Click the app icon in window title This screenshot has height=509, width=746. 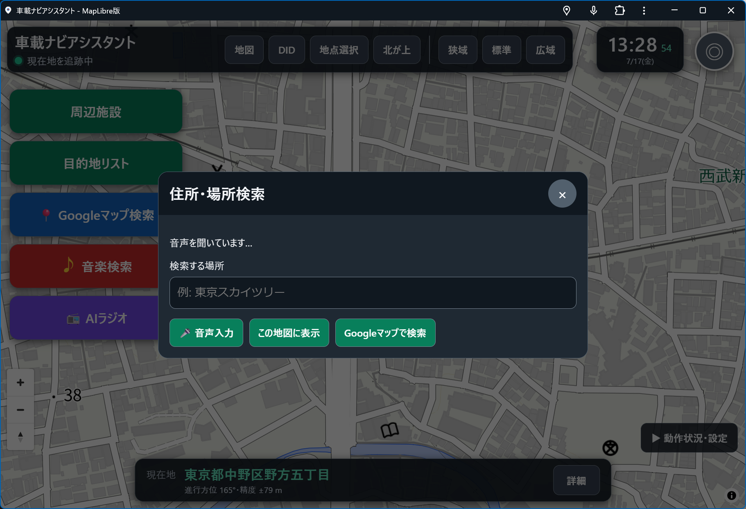[x=8, y=11]
